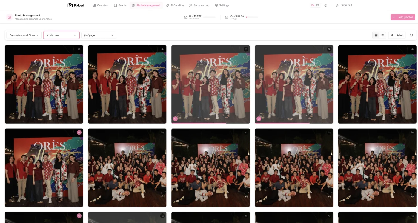The image size is (418, 223).
Task: Go to the Overview tab
Action: tap(100, 5)
